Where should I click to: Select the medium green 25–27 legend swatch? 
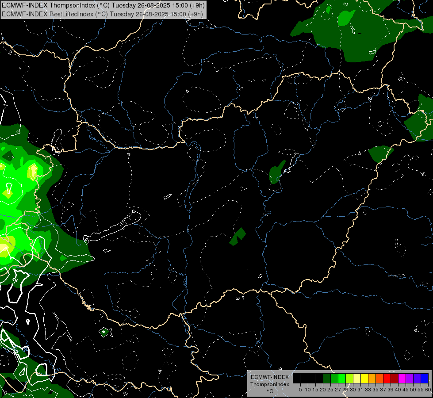(x=334, y=378)
